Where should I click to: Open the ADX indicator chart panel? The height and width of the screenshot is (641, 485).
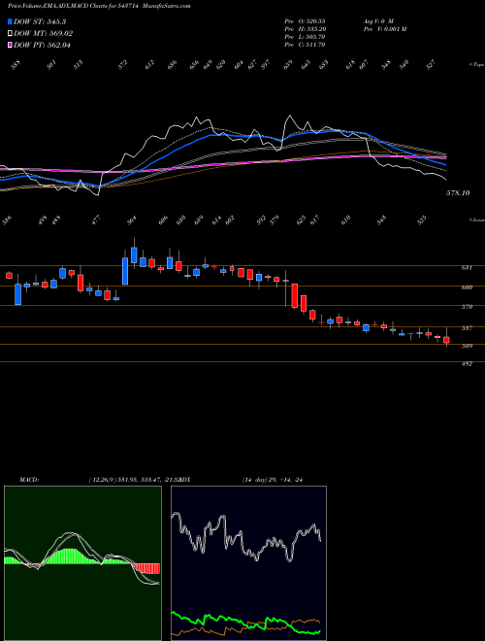(x=248, y=563)
